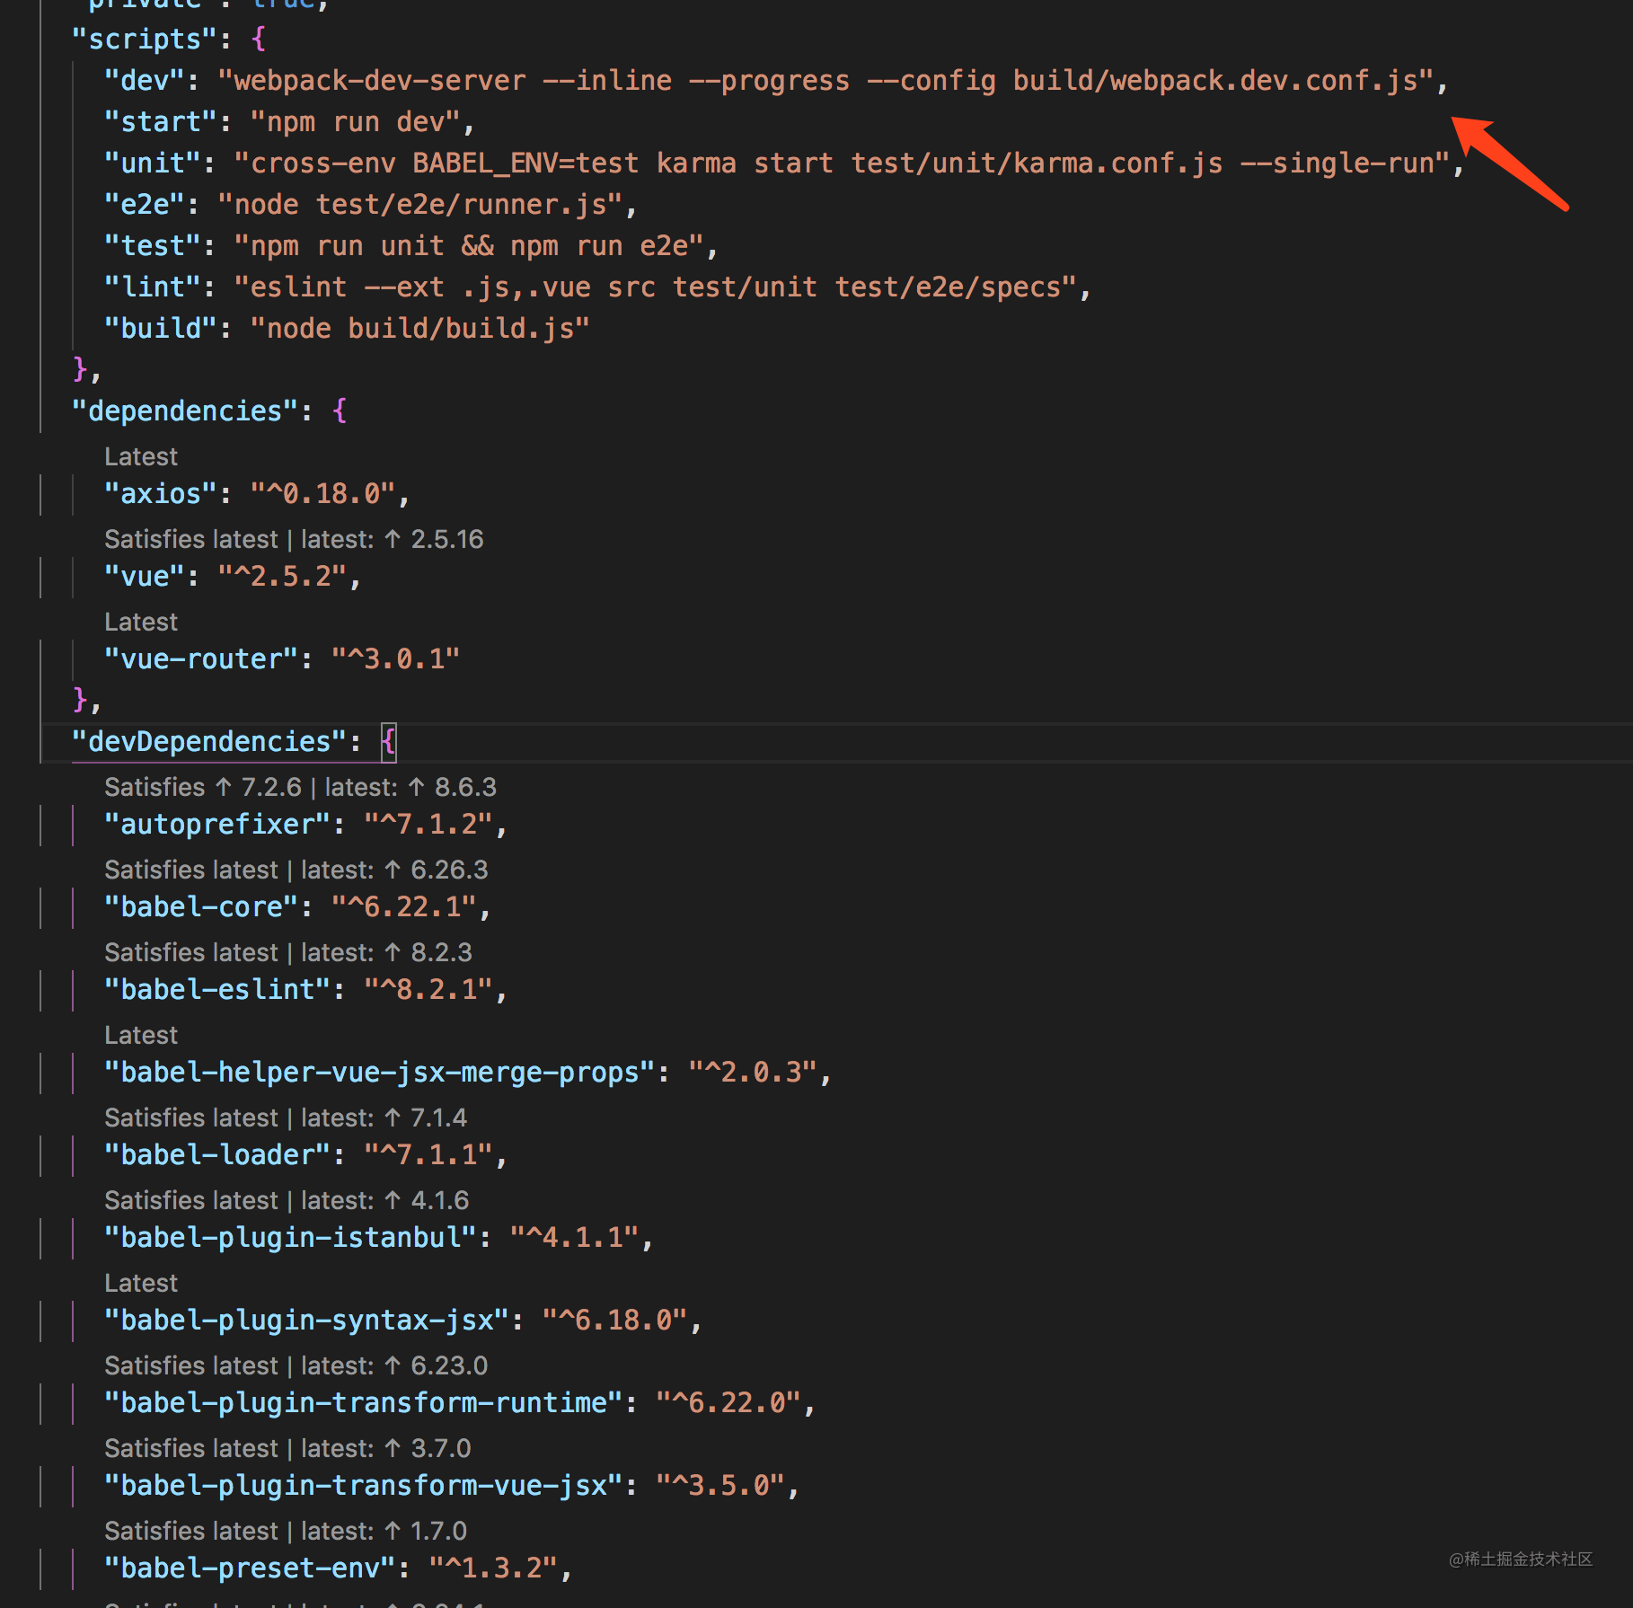Image resolution: width=1633 pixels, height=1608 pixels.
Task: Click babel-loader version "^7.1.1"
Action: [x=428, y=1155]
